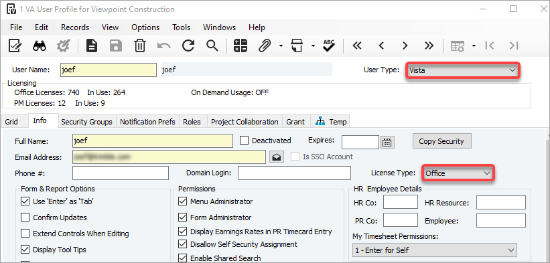
Task: Expand the attachments dropdown arrow
Action: (x=281, y=46)
